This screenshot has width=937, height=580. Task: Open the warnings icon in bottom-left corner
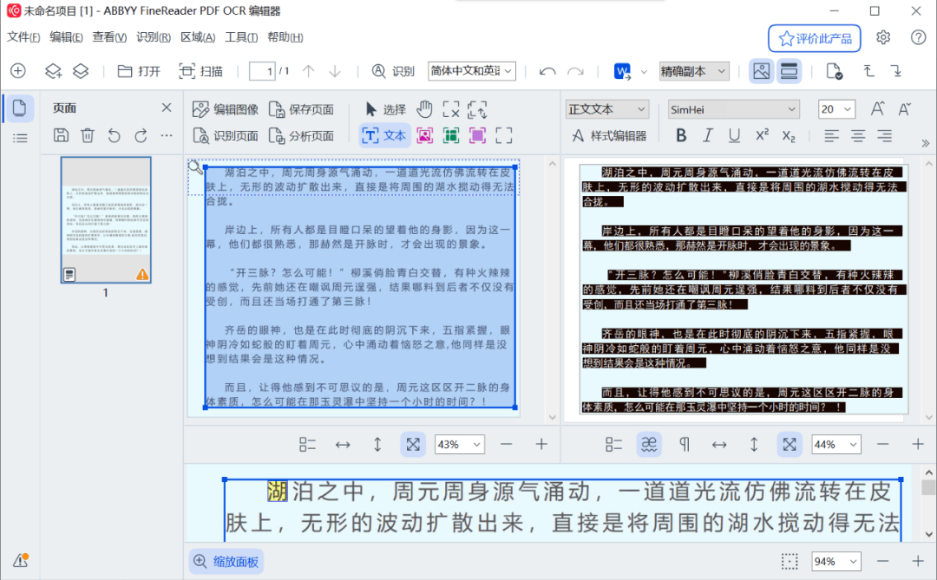tap(21, 560)
